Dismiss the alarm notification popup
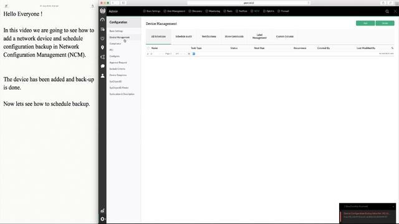399x224 pixels. coord(393,207)
